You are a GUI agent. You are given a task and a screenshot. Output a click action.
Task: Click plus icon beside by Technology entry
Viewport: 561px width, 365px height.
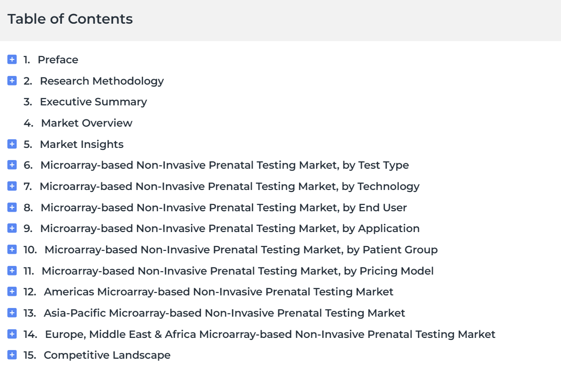tap(12, 186)
